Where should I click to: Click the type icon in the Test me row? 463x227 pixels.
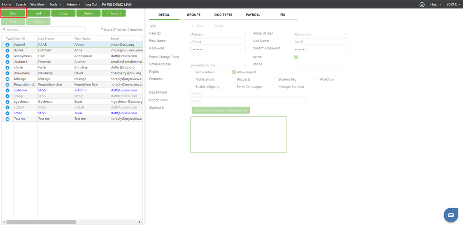click(x=7, y=119)
